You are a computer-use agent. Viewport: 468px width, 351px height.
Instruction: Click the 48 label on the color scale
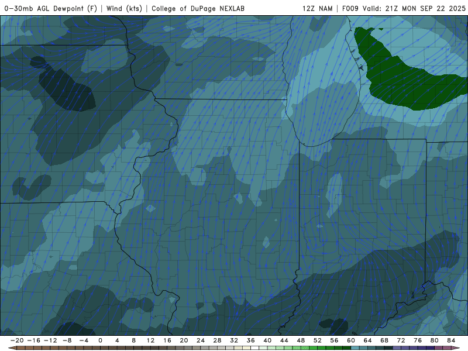301,340
